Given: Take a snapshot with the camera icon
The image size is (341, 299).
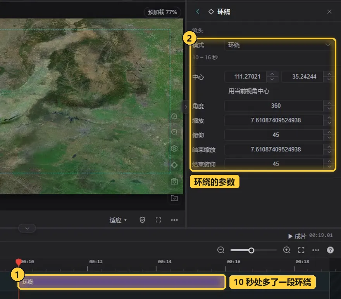Looking at the screenshot, I should pos(174,181).
